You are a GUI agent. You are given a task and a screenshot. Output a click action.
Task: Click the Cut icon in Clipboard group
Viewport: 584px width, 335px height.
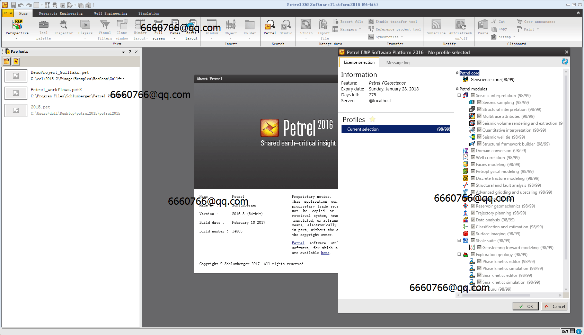pyautogui.click(x=494, y=21)
